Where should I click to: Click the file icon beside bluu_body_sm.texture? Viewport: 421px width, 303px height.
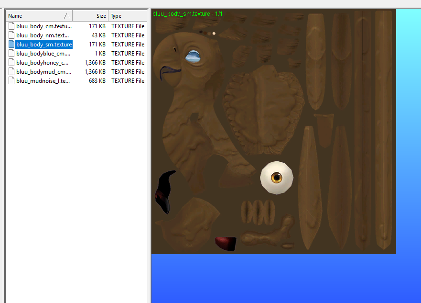coord(11,45)
